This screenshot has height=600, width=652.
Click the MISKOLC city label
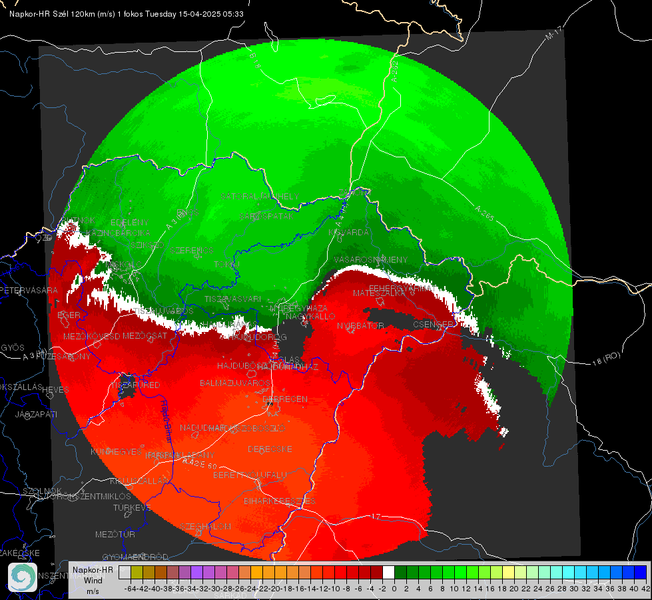pyautogui.click(x=124, y=265)
